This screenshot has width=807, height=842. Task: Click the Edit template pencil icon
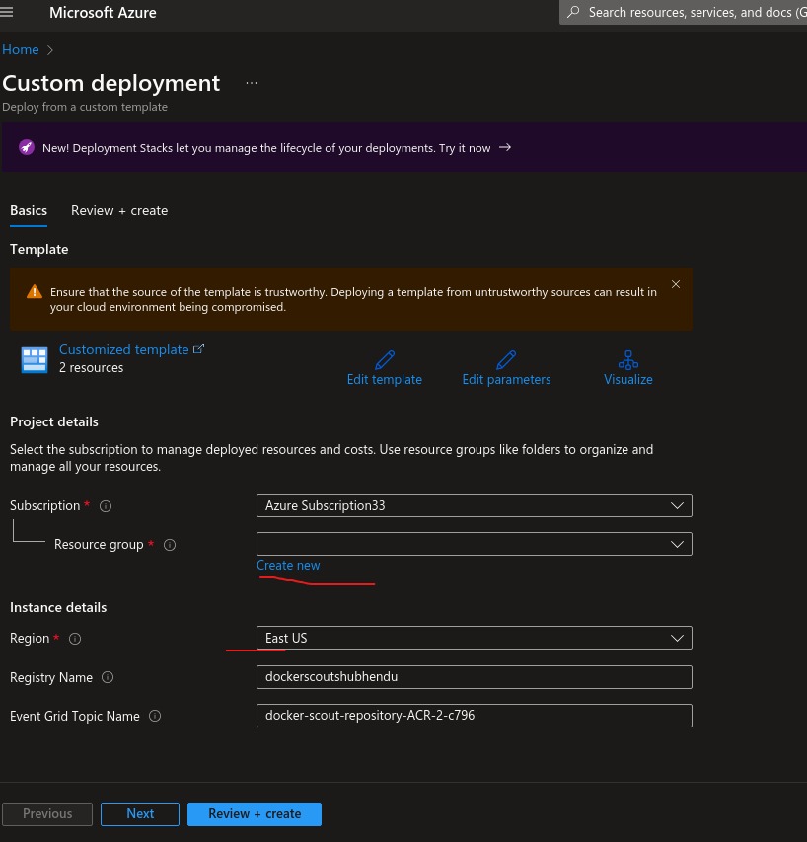click(385, 359)
